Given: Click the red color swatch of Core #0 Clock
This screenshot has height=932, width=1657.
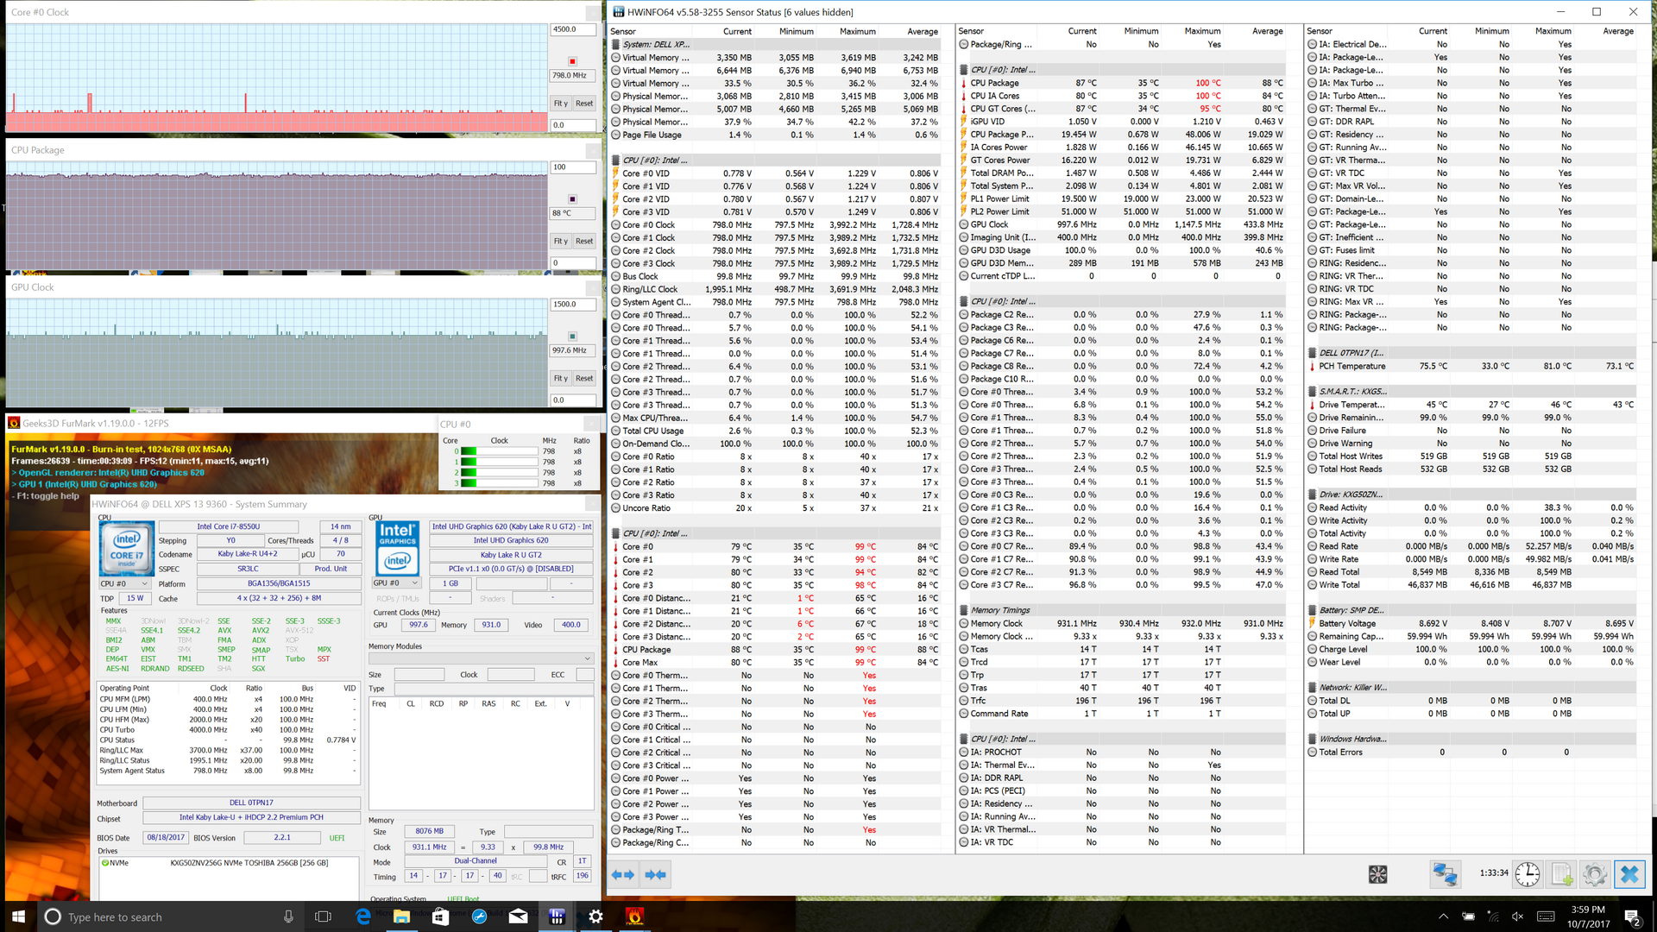Looking at the screenshot, I should pyautogui.click(x=572, y=61).
